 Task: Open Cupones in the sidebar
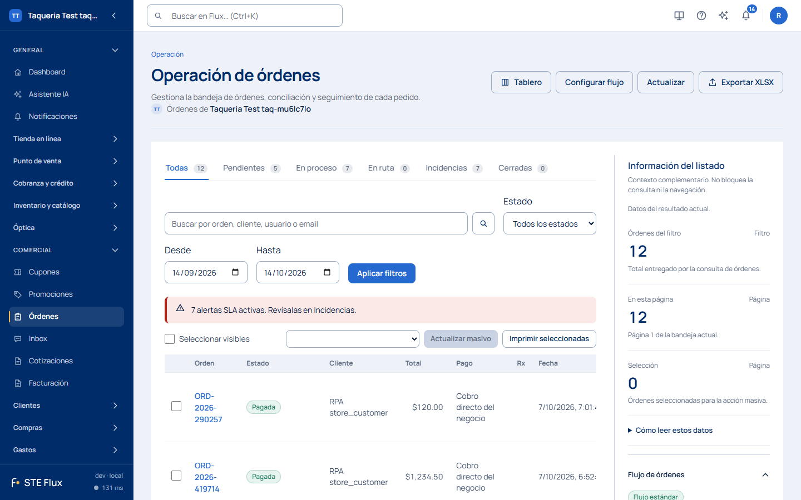click(x=67, y=272)
